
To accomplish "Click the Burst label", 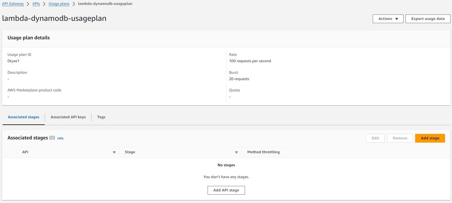I will (x=233, y=73).
